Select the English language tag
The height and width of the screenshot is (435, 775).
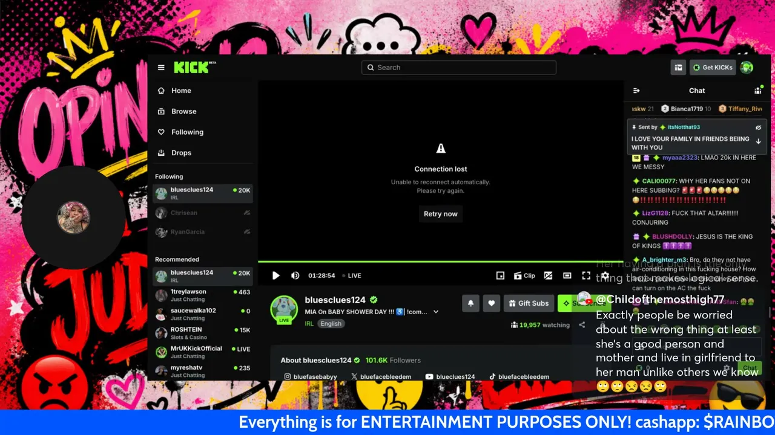[331, 324]
